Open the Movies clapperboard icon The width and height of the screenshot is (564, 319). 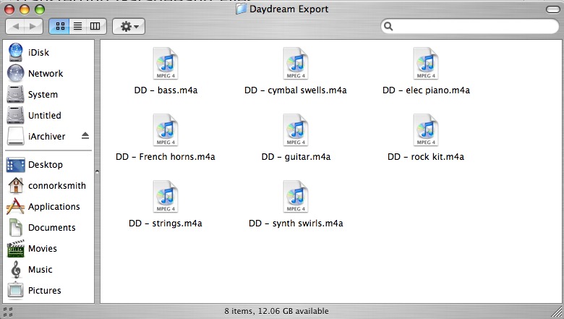tap(15, 249)
